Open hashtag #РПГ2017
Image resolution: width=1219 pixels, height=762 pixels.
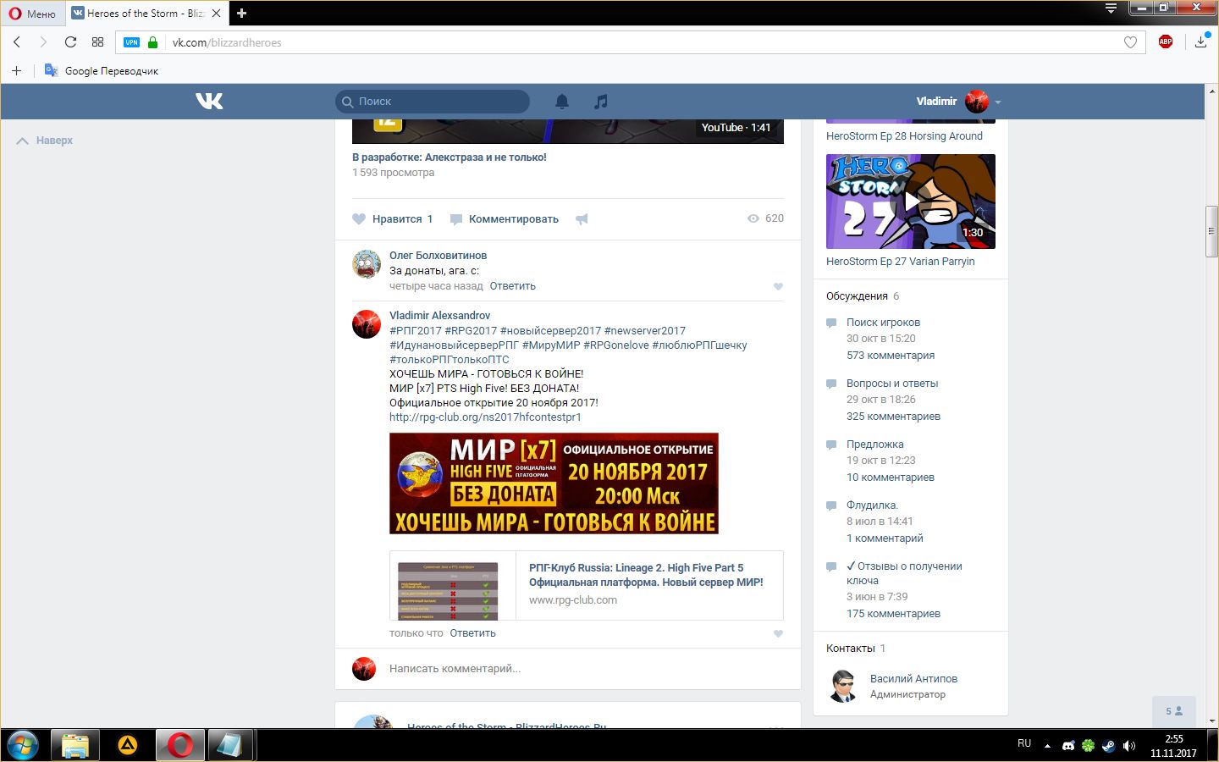pyautogui.click(x=416, y=330)
